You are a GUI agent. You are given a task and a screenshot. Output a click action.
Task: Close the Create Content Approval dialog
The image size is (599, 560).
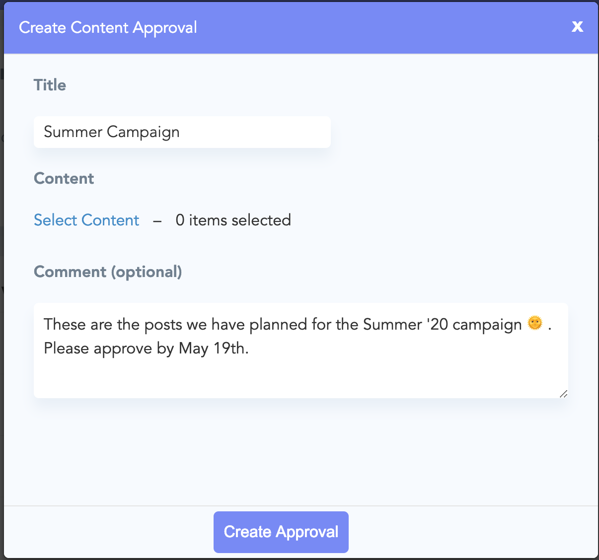(x=577, y=27)
